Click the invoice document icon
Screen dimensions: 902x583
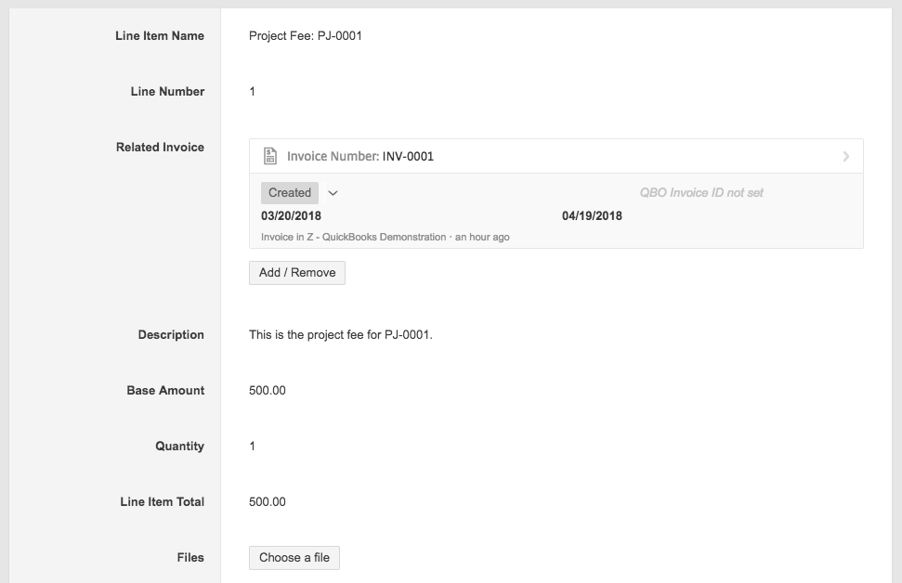click(269, 156)
